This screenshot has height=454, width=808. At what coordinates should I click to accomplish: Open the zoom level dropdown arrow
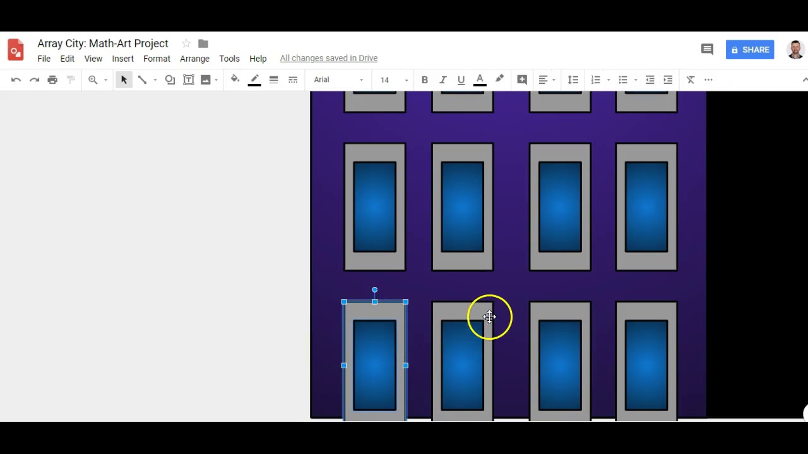[105, 80]
